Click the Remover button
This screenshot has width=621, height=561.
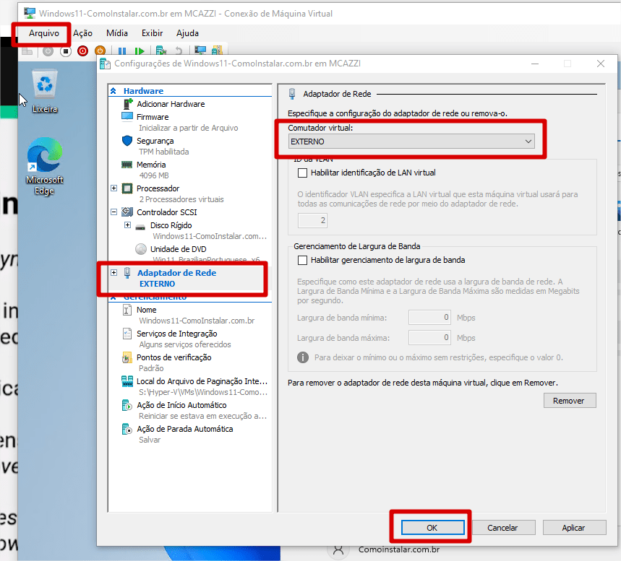click(569, 401)
